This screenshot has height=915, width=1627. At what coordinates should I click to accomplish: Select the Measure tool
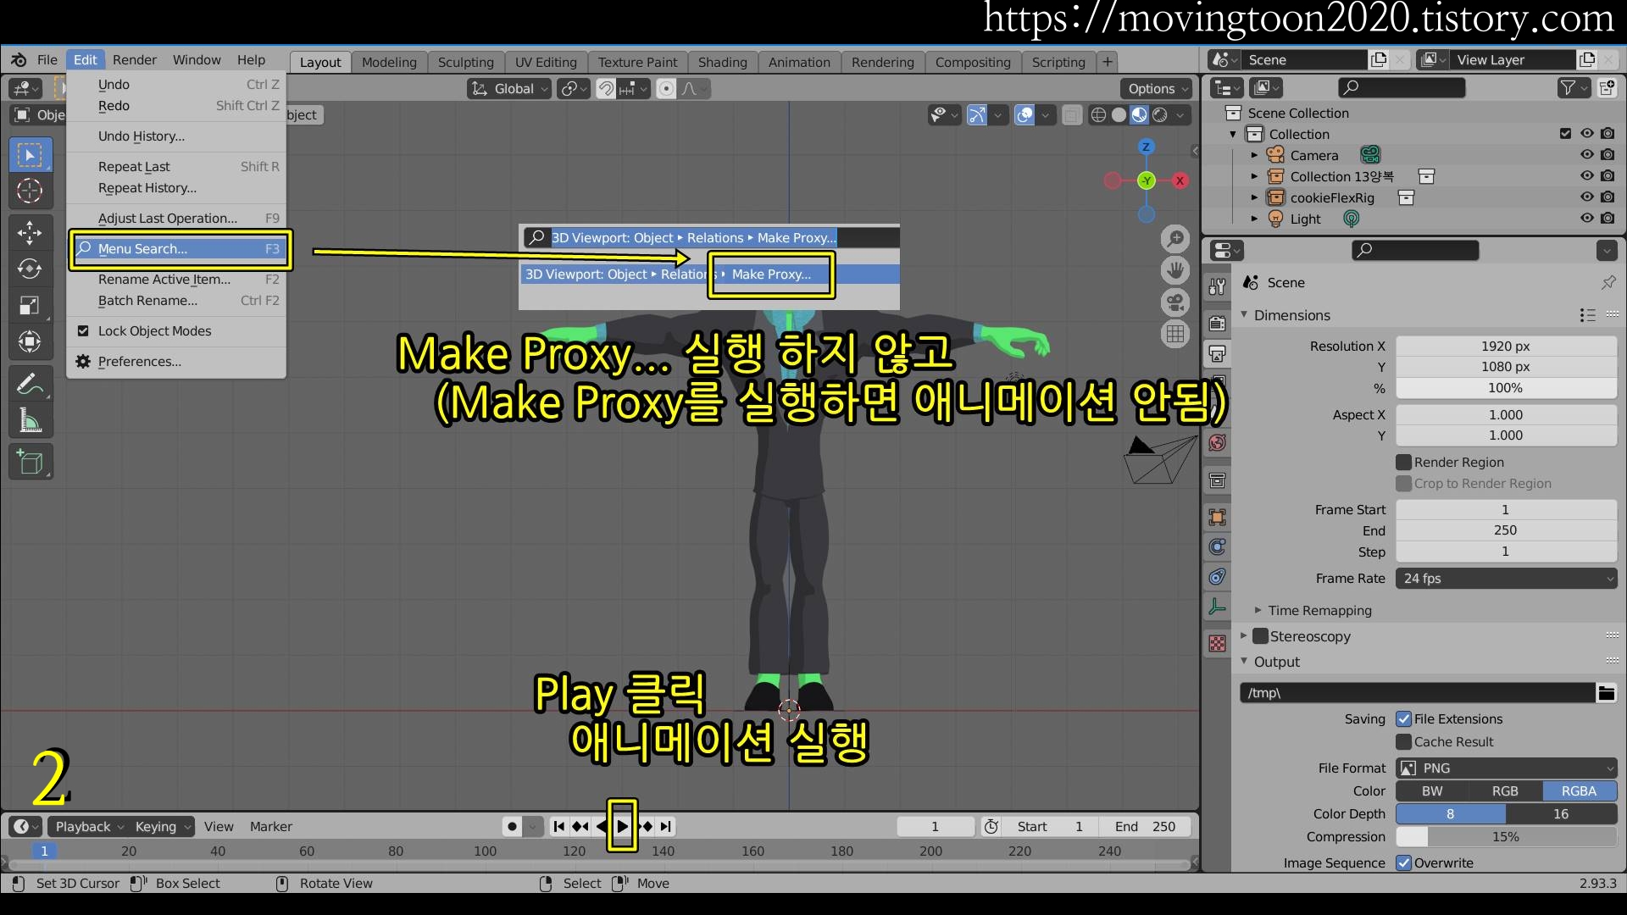30,421
